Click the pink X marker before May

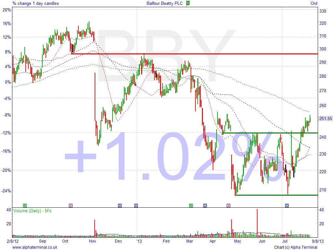pos(228,205)
